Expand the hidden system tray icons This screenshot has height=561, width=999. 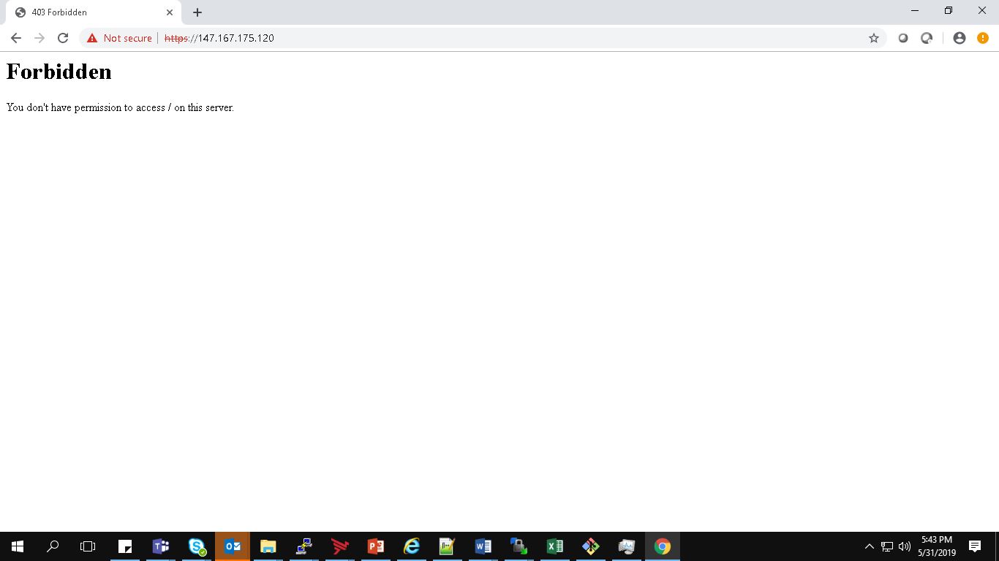[869, 546]
